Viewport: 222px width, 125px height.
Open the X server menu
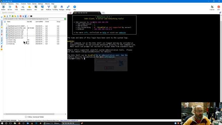23,4
